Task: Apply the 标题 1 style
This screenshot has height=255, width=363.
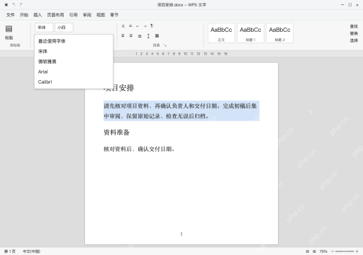Action: coord(250,33)
